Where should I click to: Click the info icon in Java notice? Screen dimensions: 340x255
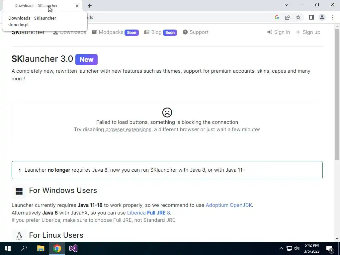20,170
